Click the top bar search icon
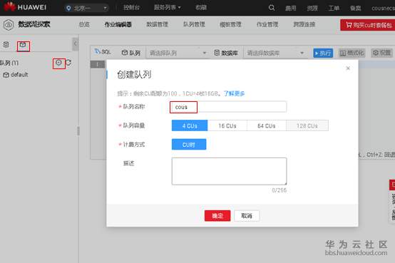Image resolution: width=395 pixels, height=263 pixels. tap(272, 8)
